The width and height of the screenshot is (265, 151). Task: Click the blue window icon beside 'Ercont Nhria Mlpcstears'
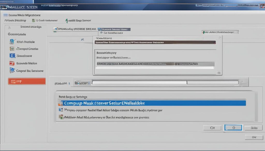point(5,15)
